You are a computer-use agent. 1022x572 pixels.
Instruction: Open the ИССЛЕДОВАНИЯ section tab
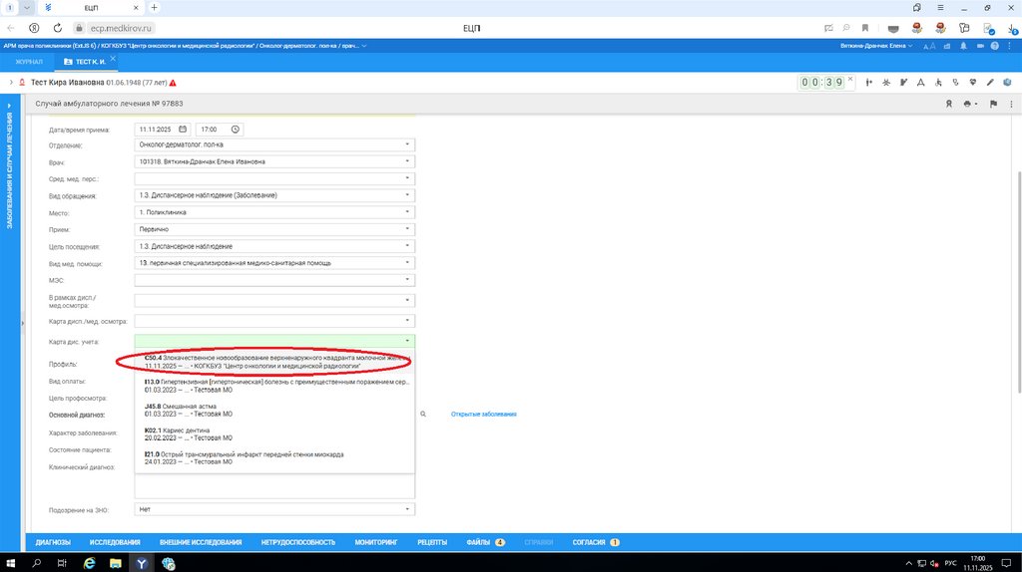click(115, 542)
